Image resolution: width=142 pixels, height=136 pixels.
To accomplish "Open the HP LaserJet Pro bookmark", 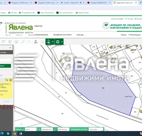I will (27, 13).
